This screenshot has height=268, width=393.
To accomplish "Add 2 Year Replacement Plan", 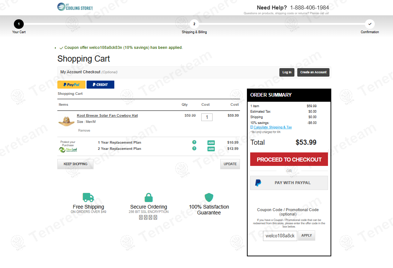I will pos(211,149).
